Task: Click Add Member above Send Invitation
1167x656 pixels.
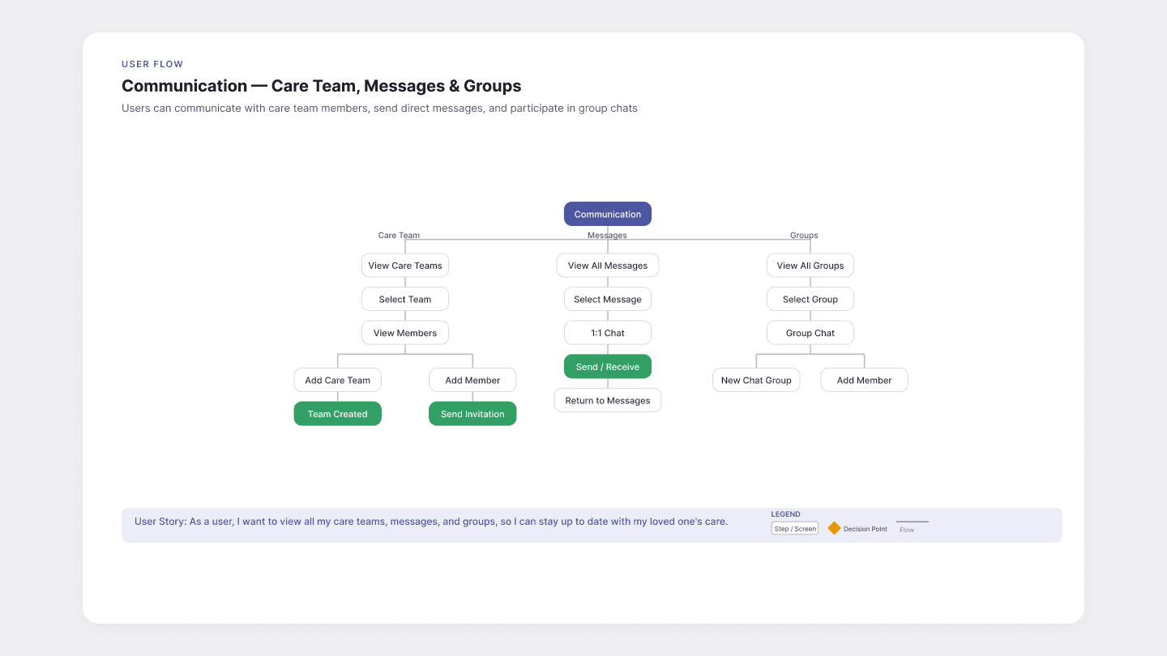Action: tap(472, 380)
